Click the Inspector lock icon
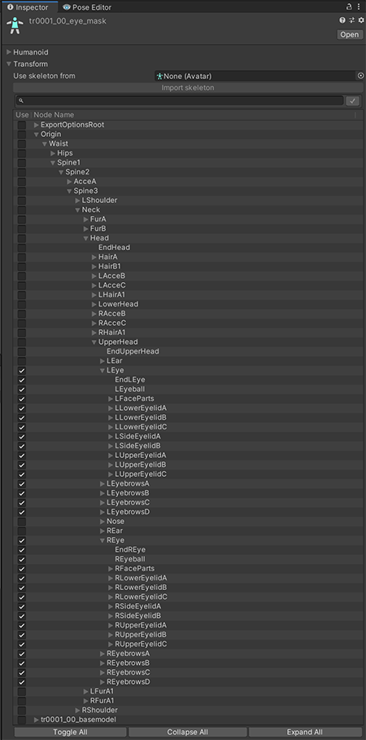Viewport: 366px width, 740px height. [349, 7]
